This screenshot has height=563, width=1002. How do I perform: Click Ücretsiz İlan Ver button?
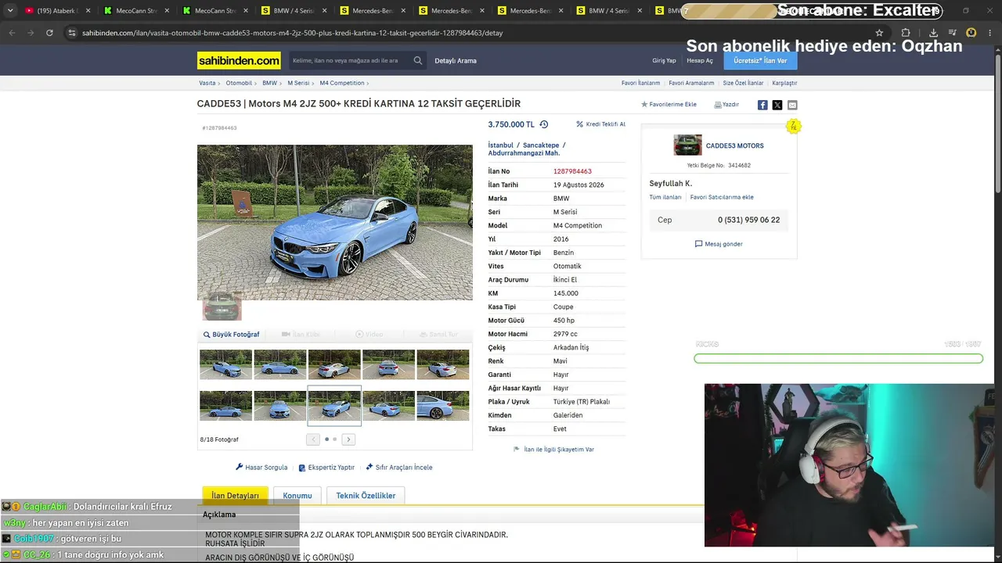[x=760, y=61]
